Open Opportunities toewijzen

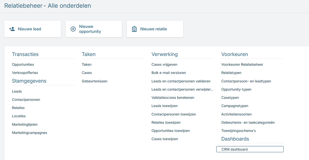pyautogui.click(x=170, y=131)
